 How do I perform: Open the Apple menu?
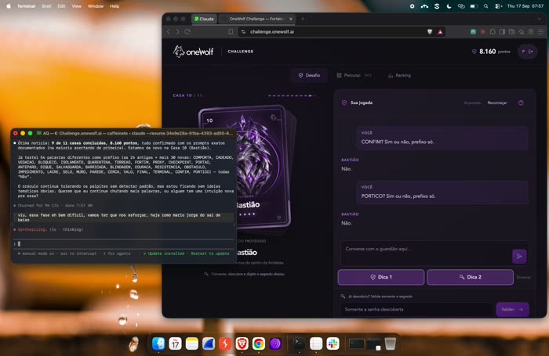point(9,6)
